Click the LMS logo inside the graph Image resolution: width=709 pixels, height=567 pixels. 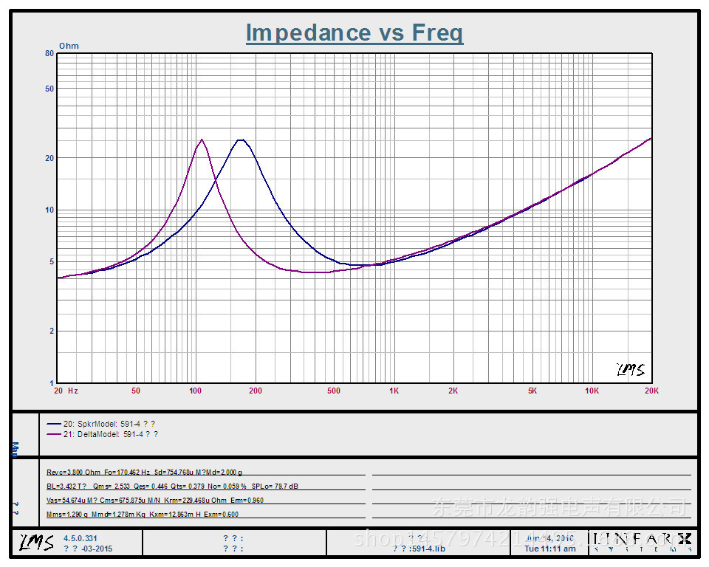click(631, 369)
